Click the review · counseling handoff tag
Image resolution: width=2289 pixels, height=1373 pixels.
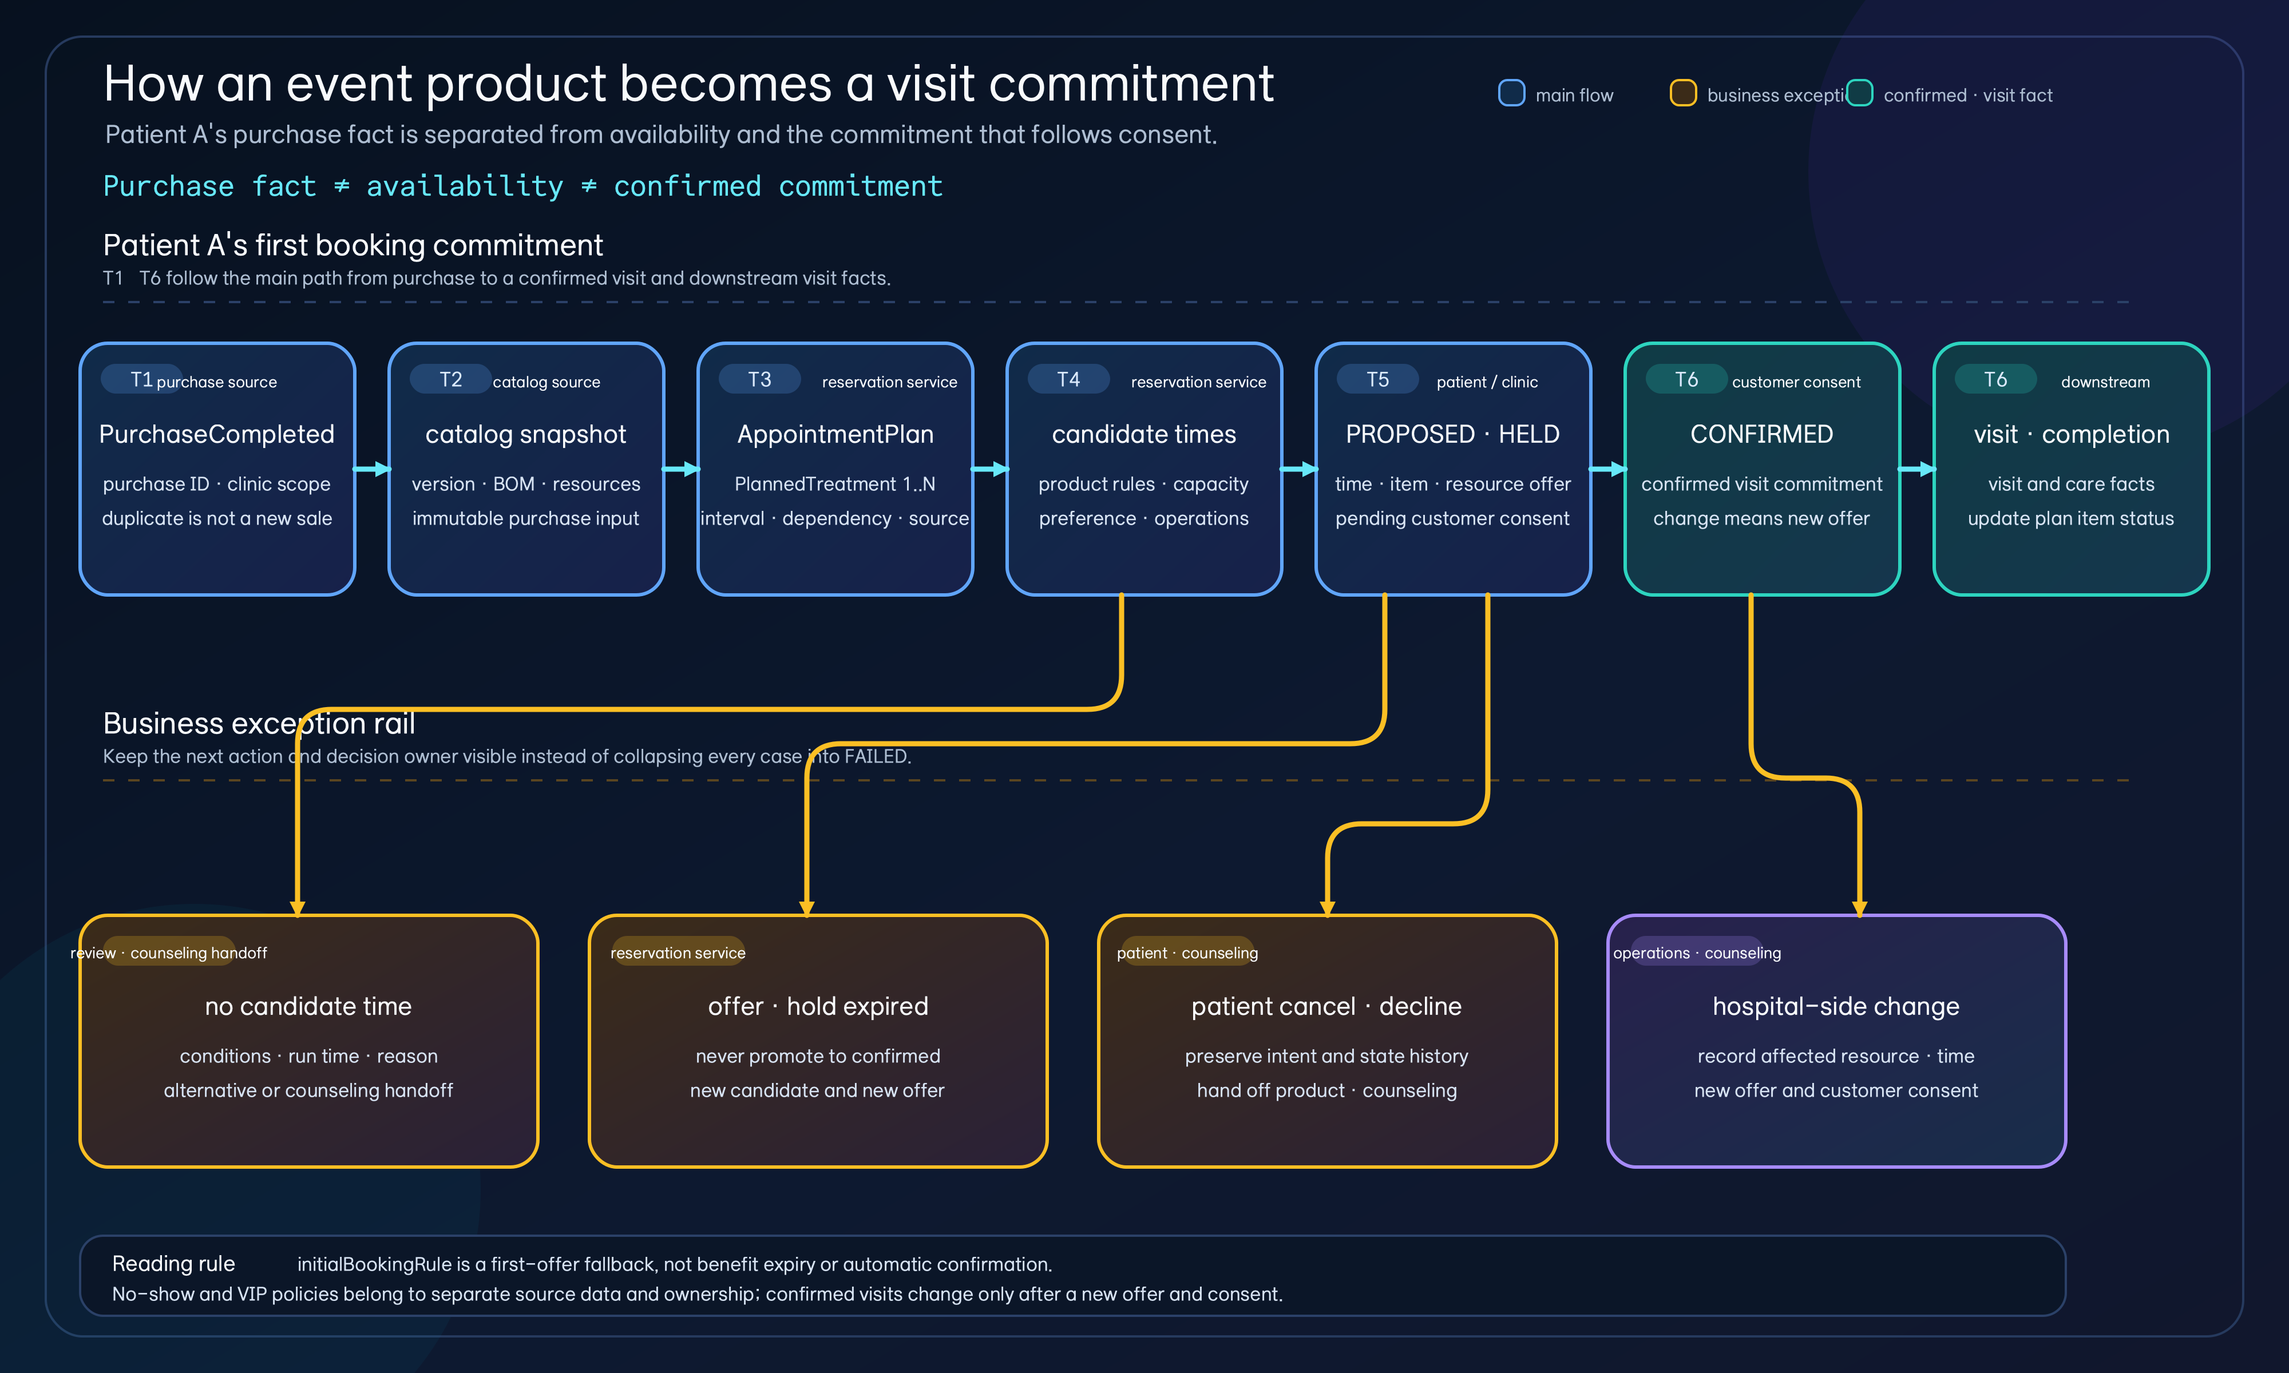(x=168, y=952)
